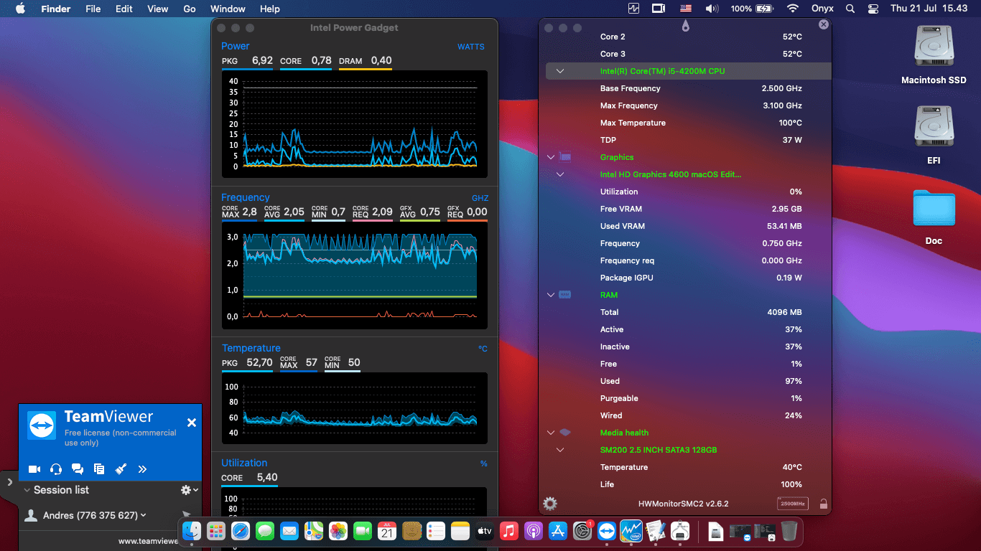Show more TeamViewer actions via double-arrow icon
The image size is (981, 551).
(142, 468)
